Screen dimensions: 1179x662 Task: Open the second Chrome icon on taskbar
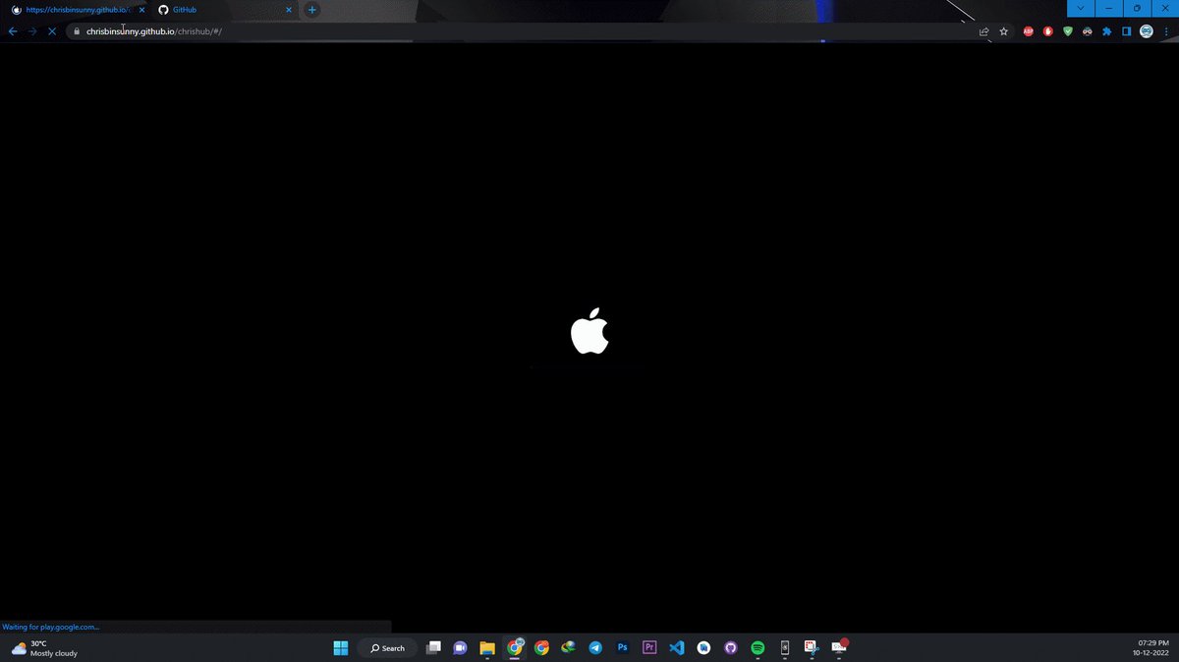(x=541, y=648)
